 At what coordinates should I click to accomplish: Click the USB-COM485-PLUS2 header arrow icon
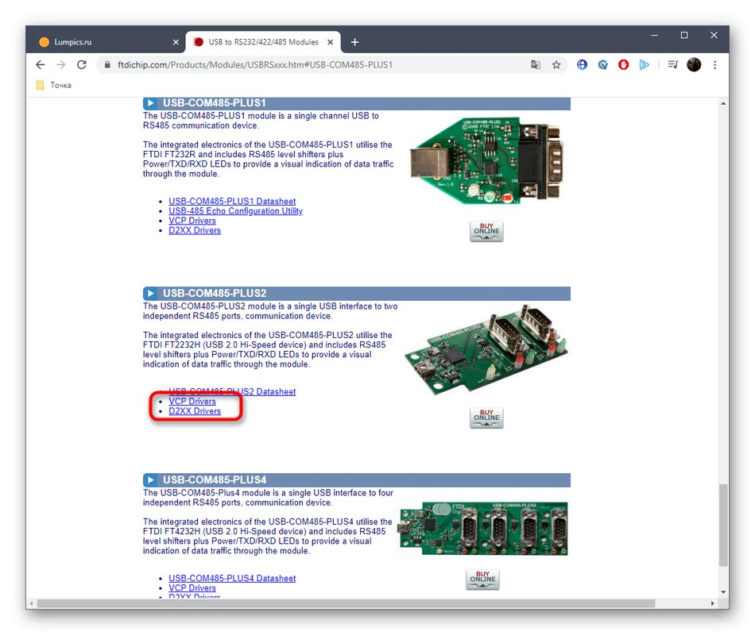[x=150, y=294]
